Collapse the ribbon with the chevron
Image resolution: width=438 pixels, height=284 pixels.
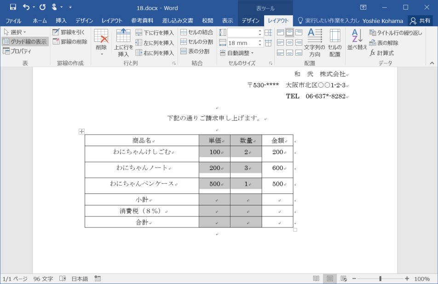pyautogui.click(x=432, y=63)
